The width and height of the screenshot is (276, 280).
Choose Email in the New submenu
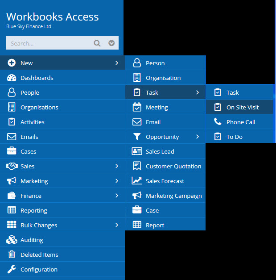tap(165, 122)
